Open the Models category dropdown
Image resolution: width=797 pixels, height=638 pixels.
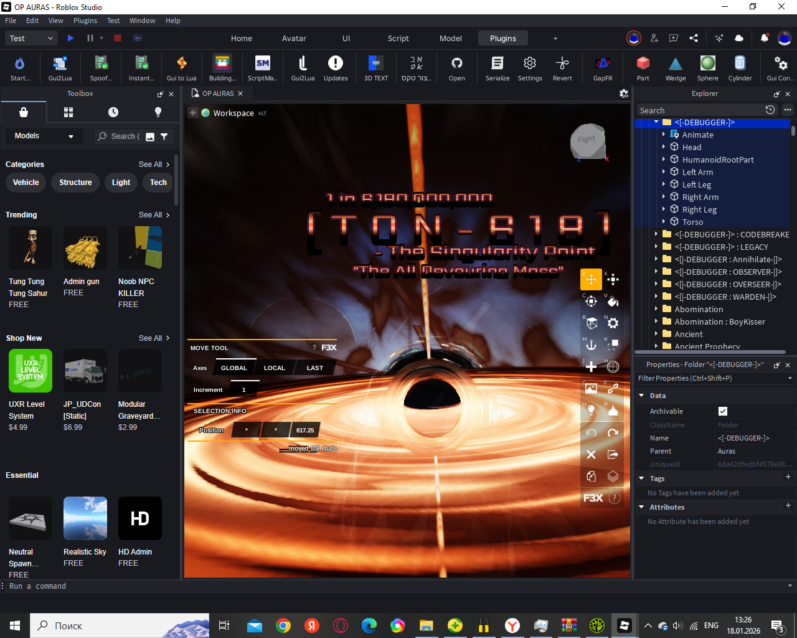pyautogui.click(x=44, y=136)
